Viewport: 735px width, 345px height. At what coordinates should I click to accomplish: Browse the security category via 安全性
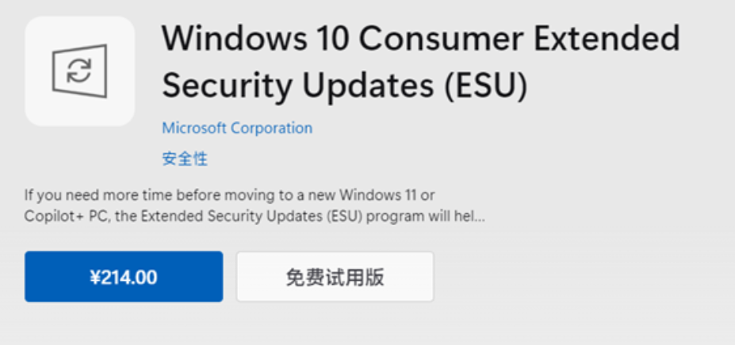[x=185, y=158]
